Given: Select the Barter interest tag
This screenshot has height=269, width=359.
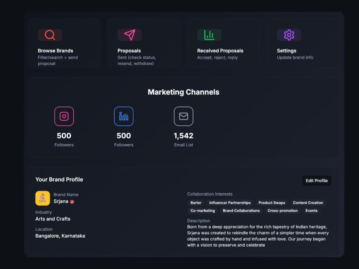Looking at the screenshot, I should pyautogui.click(x=196, y=203).
